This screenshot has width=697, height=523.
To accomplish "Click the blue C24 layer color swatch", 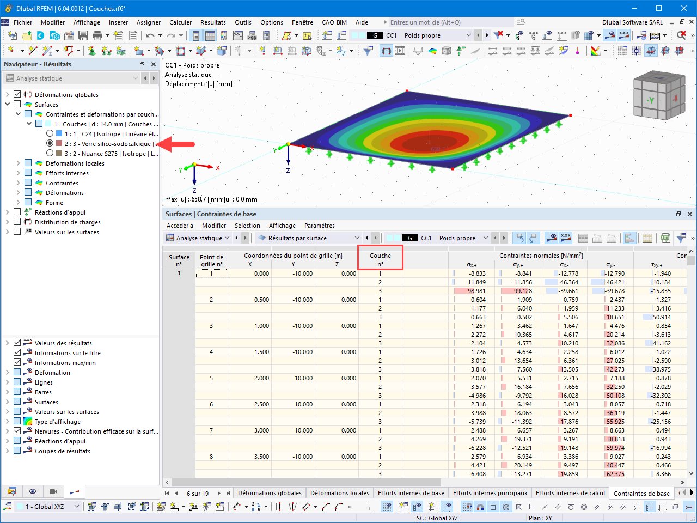I will pyautogui.click(x=59, y=134).
